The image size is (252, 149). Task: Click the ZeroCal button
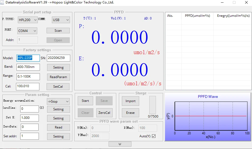(x=104, y=112)
